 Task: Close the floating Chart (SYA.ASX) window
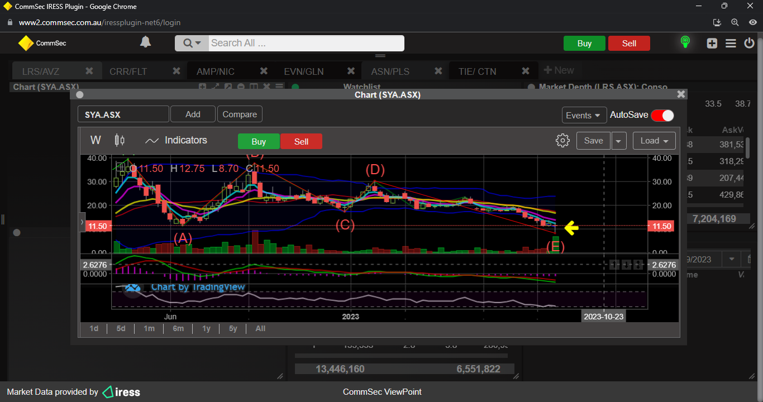tap(681, 94)
